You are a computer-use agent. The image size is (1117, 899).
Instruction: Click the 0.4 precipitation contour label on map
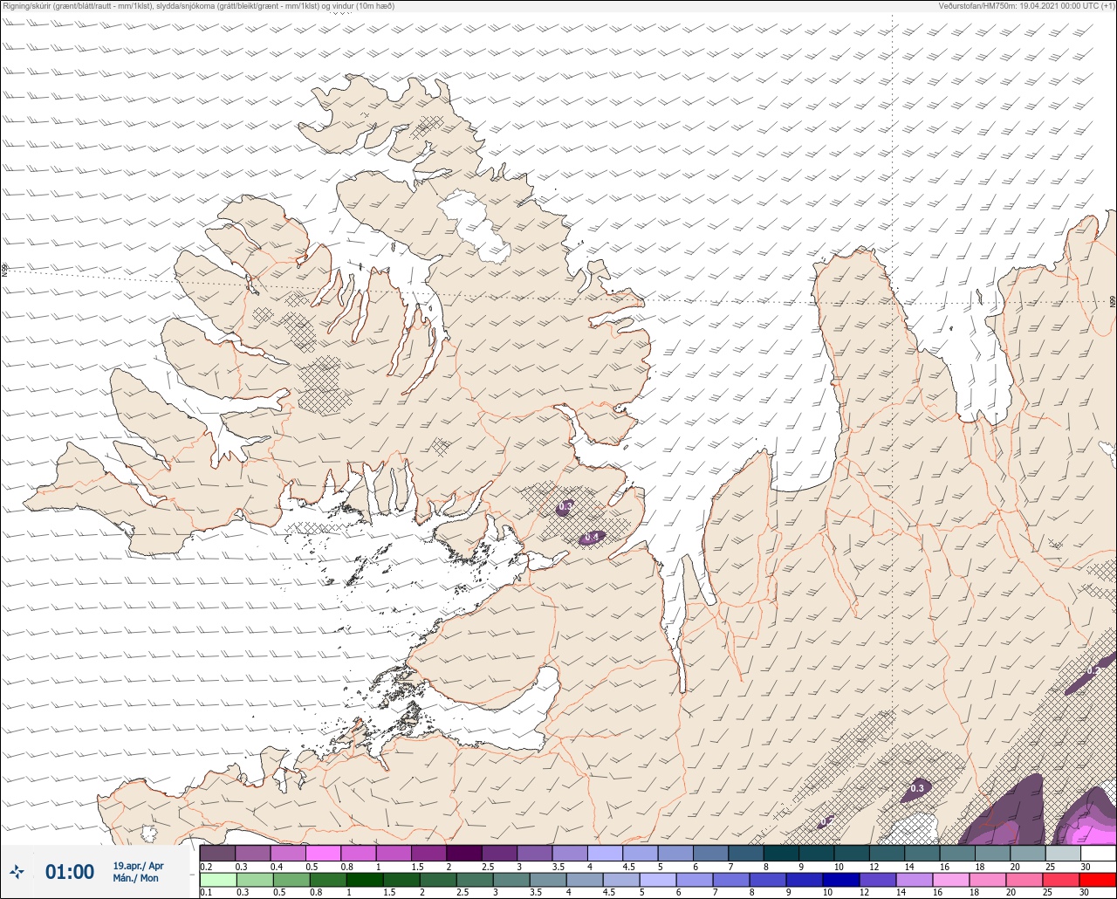(x=592, y=537)
